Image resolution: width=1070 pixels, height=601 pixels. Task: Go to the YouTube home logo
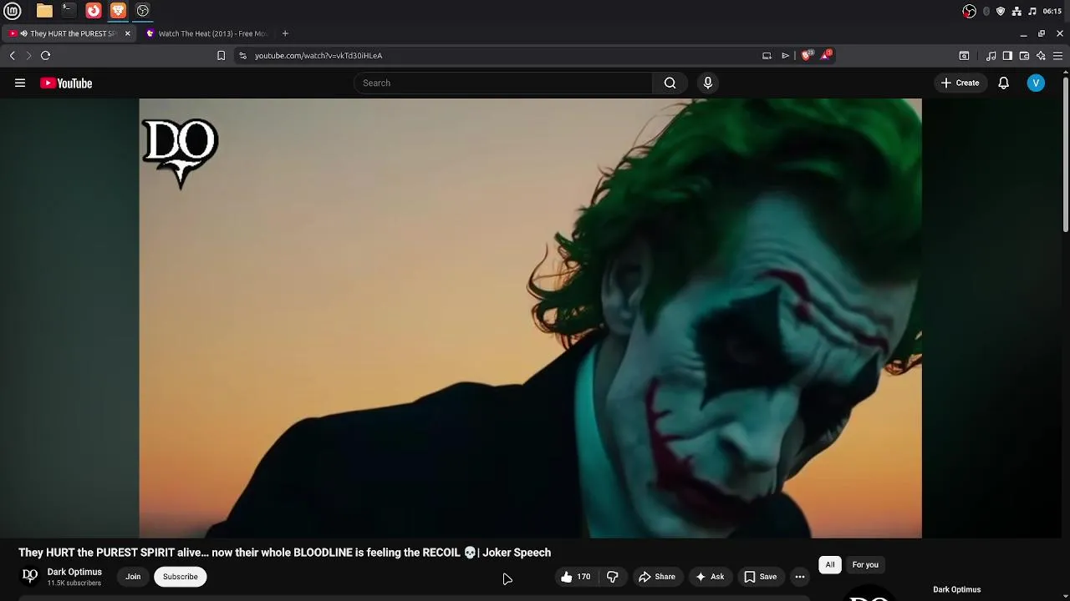coord(66,83)
